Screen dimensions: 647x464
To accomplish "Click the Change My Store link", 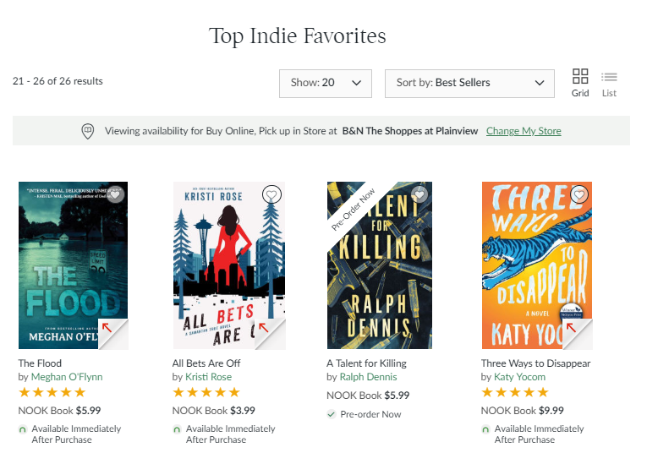I will point(524,131).
